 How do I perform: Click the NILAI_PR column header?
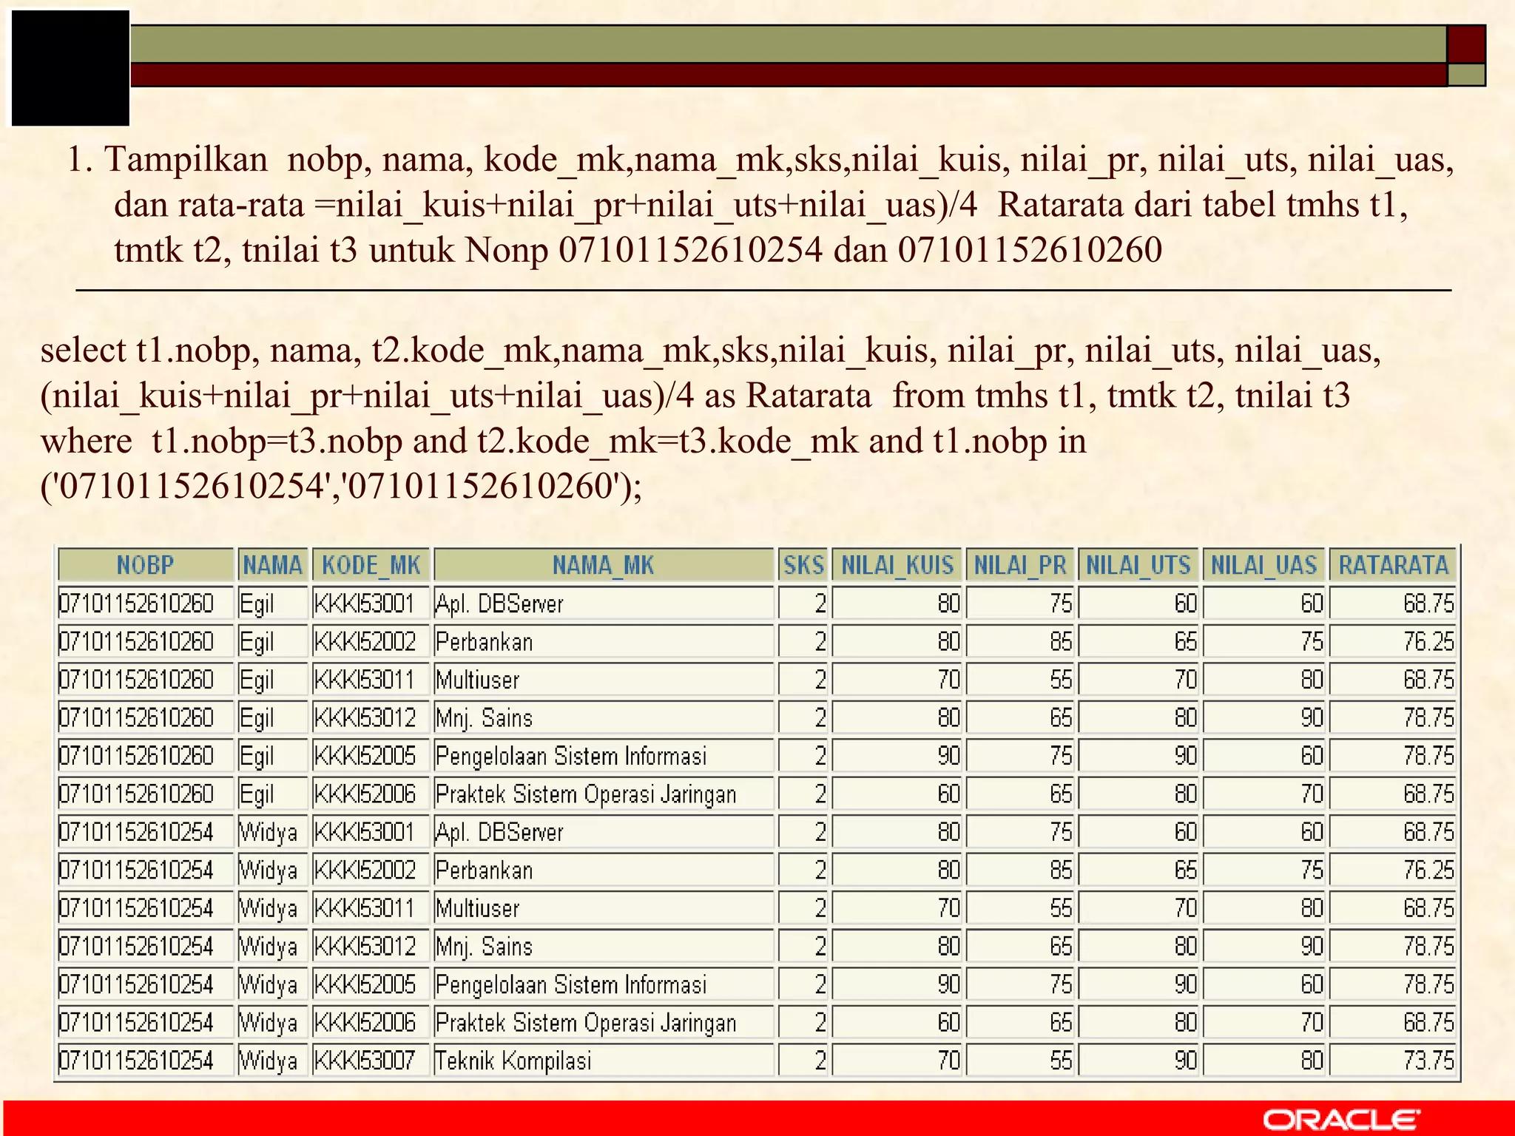coord(1020,565)
